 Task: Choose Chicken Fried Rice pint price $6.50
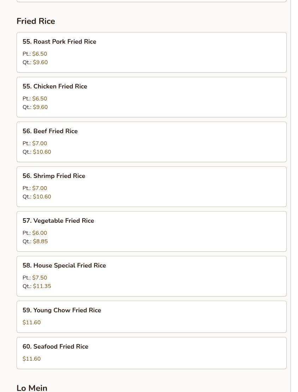[x=40, y=99]
